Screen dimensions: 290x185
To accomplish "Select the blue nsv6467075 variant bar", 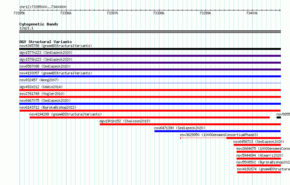I will [150, 104].
